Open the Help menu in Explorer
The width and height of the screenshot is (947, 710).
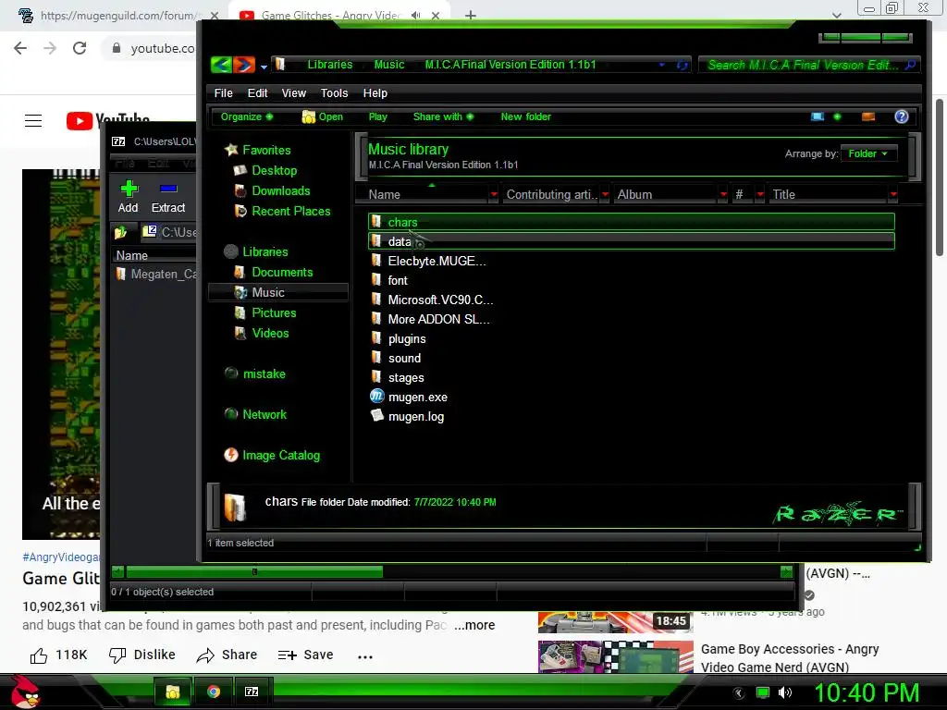pos(375,93)
